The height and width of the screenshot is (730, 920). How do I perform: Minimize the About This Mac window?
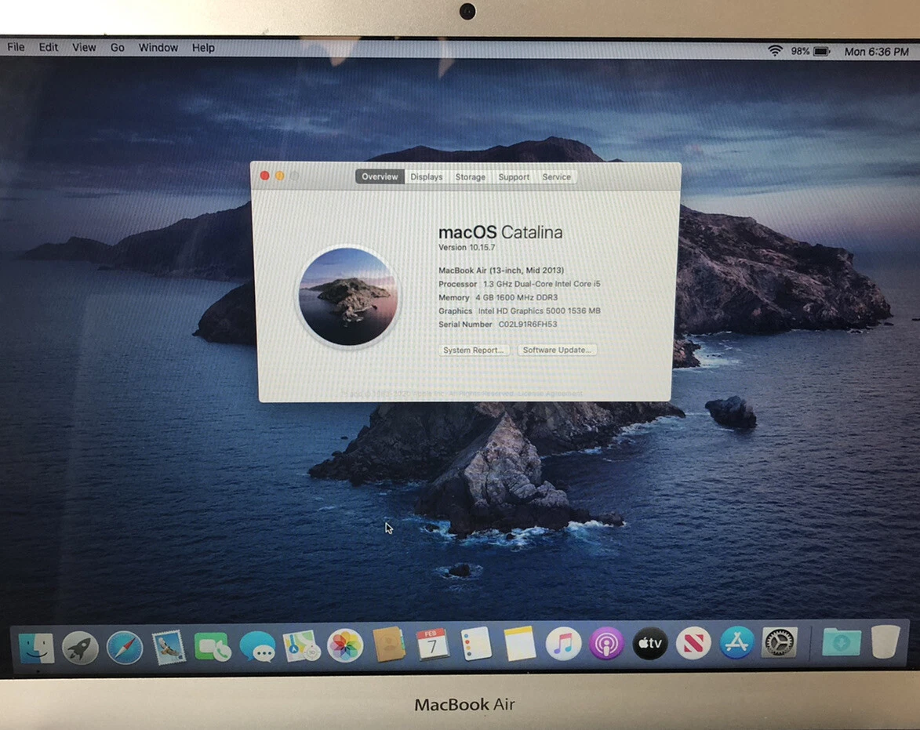(x=280, y=176)
